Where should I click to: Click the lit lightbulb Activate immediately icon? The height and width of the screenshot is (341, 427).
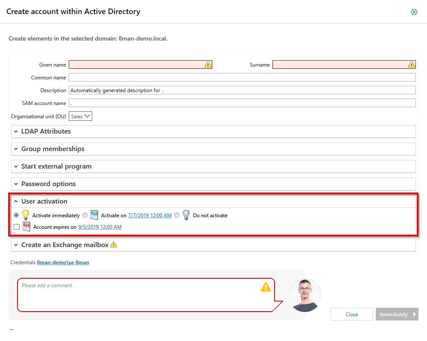(x=26, y=215)
